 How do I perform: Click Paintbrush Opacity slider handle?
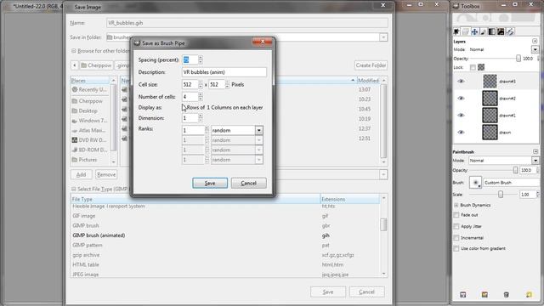coord(516,170)
